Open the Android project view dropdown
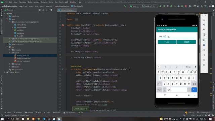This screenshot has width=215, height=121. click(x=10, y=10)
